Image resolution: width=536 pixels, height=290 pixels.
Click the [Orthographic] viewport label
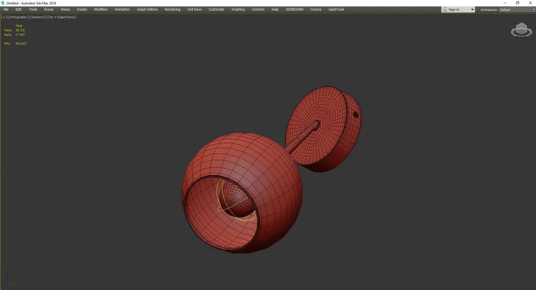coord(18,17)
